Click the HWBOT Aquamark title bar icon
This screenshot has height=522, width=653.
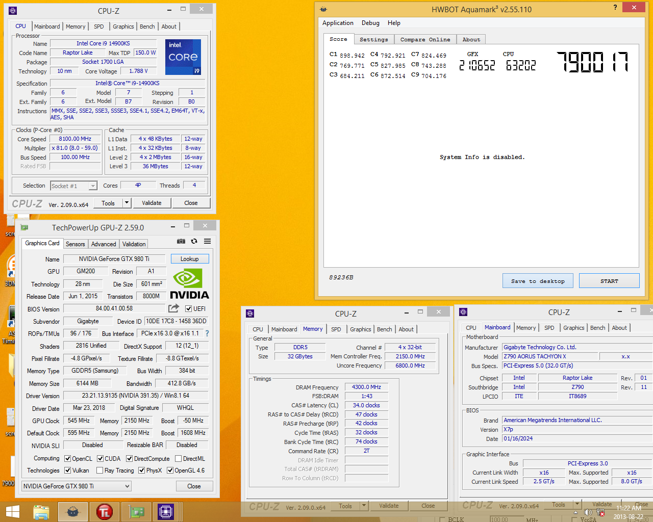pyautogui.click(x=323, y=9)
